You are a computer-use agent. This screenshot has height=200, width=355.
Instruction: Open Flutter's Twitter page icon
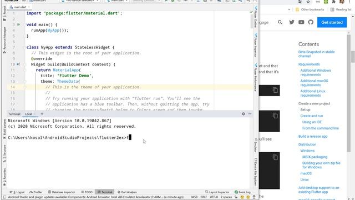click(x=292, y=22)
